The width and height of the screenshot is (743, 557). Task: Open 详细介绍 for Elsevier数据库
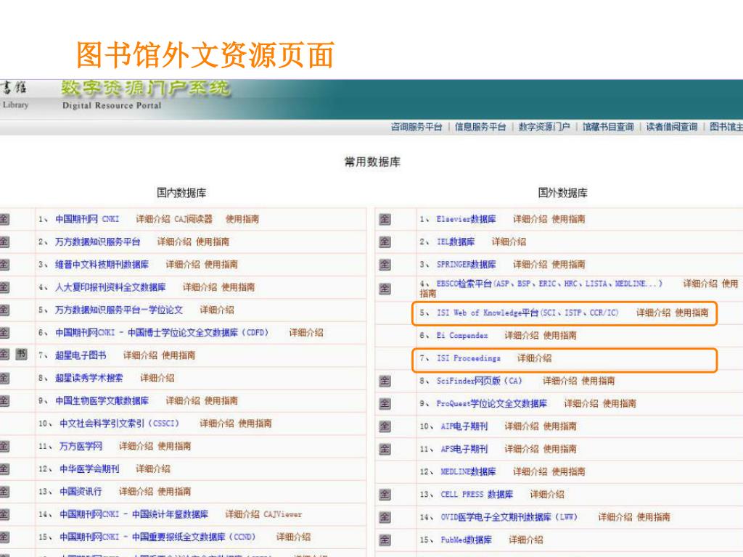pyautogui.click(x=530, y=219)
